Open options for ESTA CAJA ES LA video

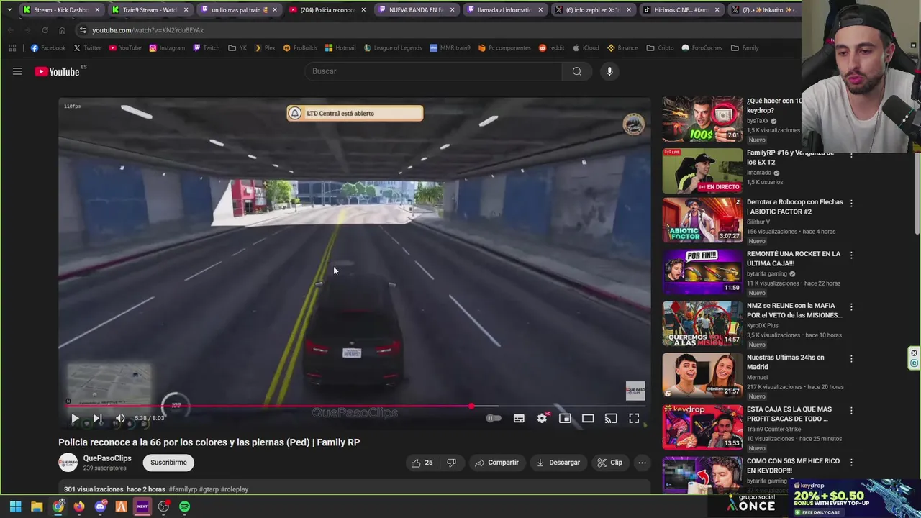[x=851, y=411]
